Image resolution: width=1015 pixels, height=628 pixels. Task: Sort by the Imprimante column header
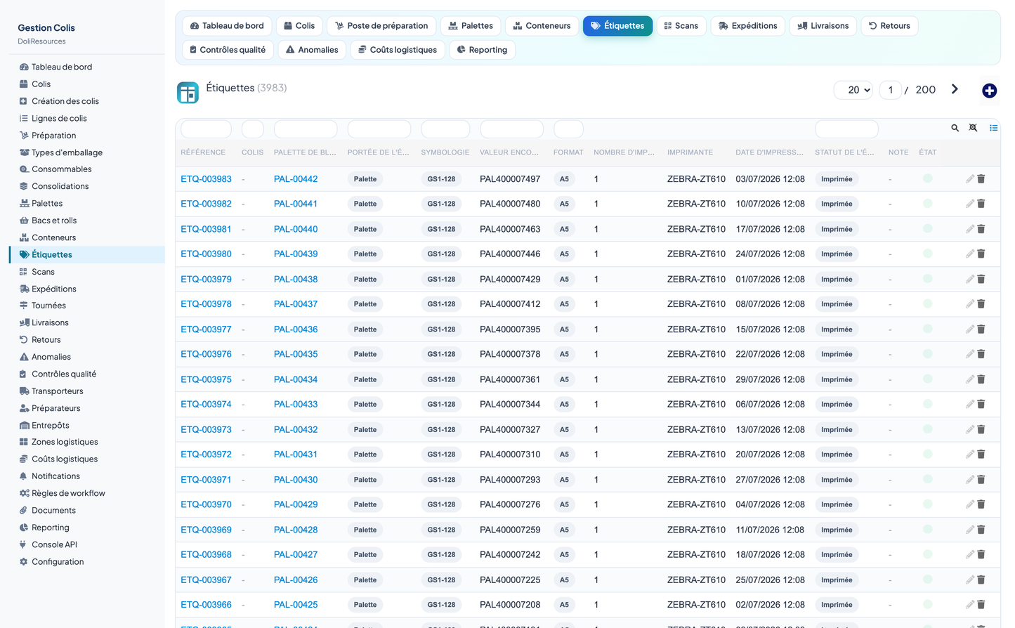pos(690,152)
